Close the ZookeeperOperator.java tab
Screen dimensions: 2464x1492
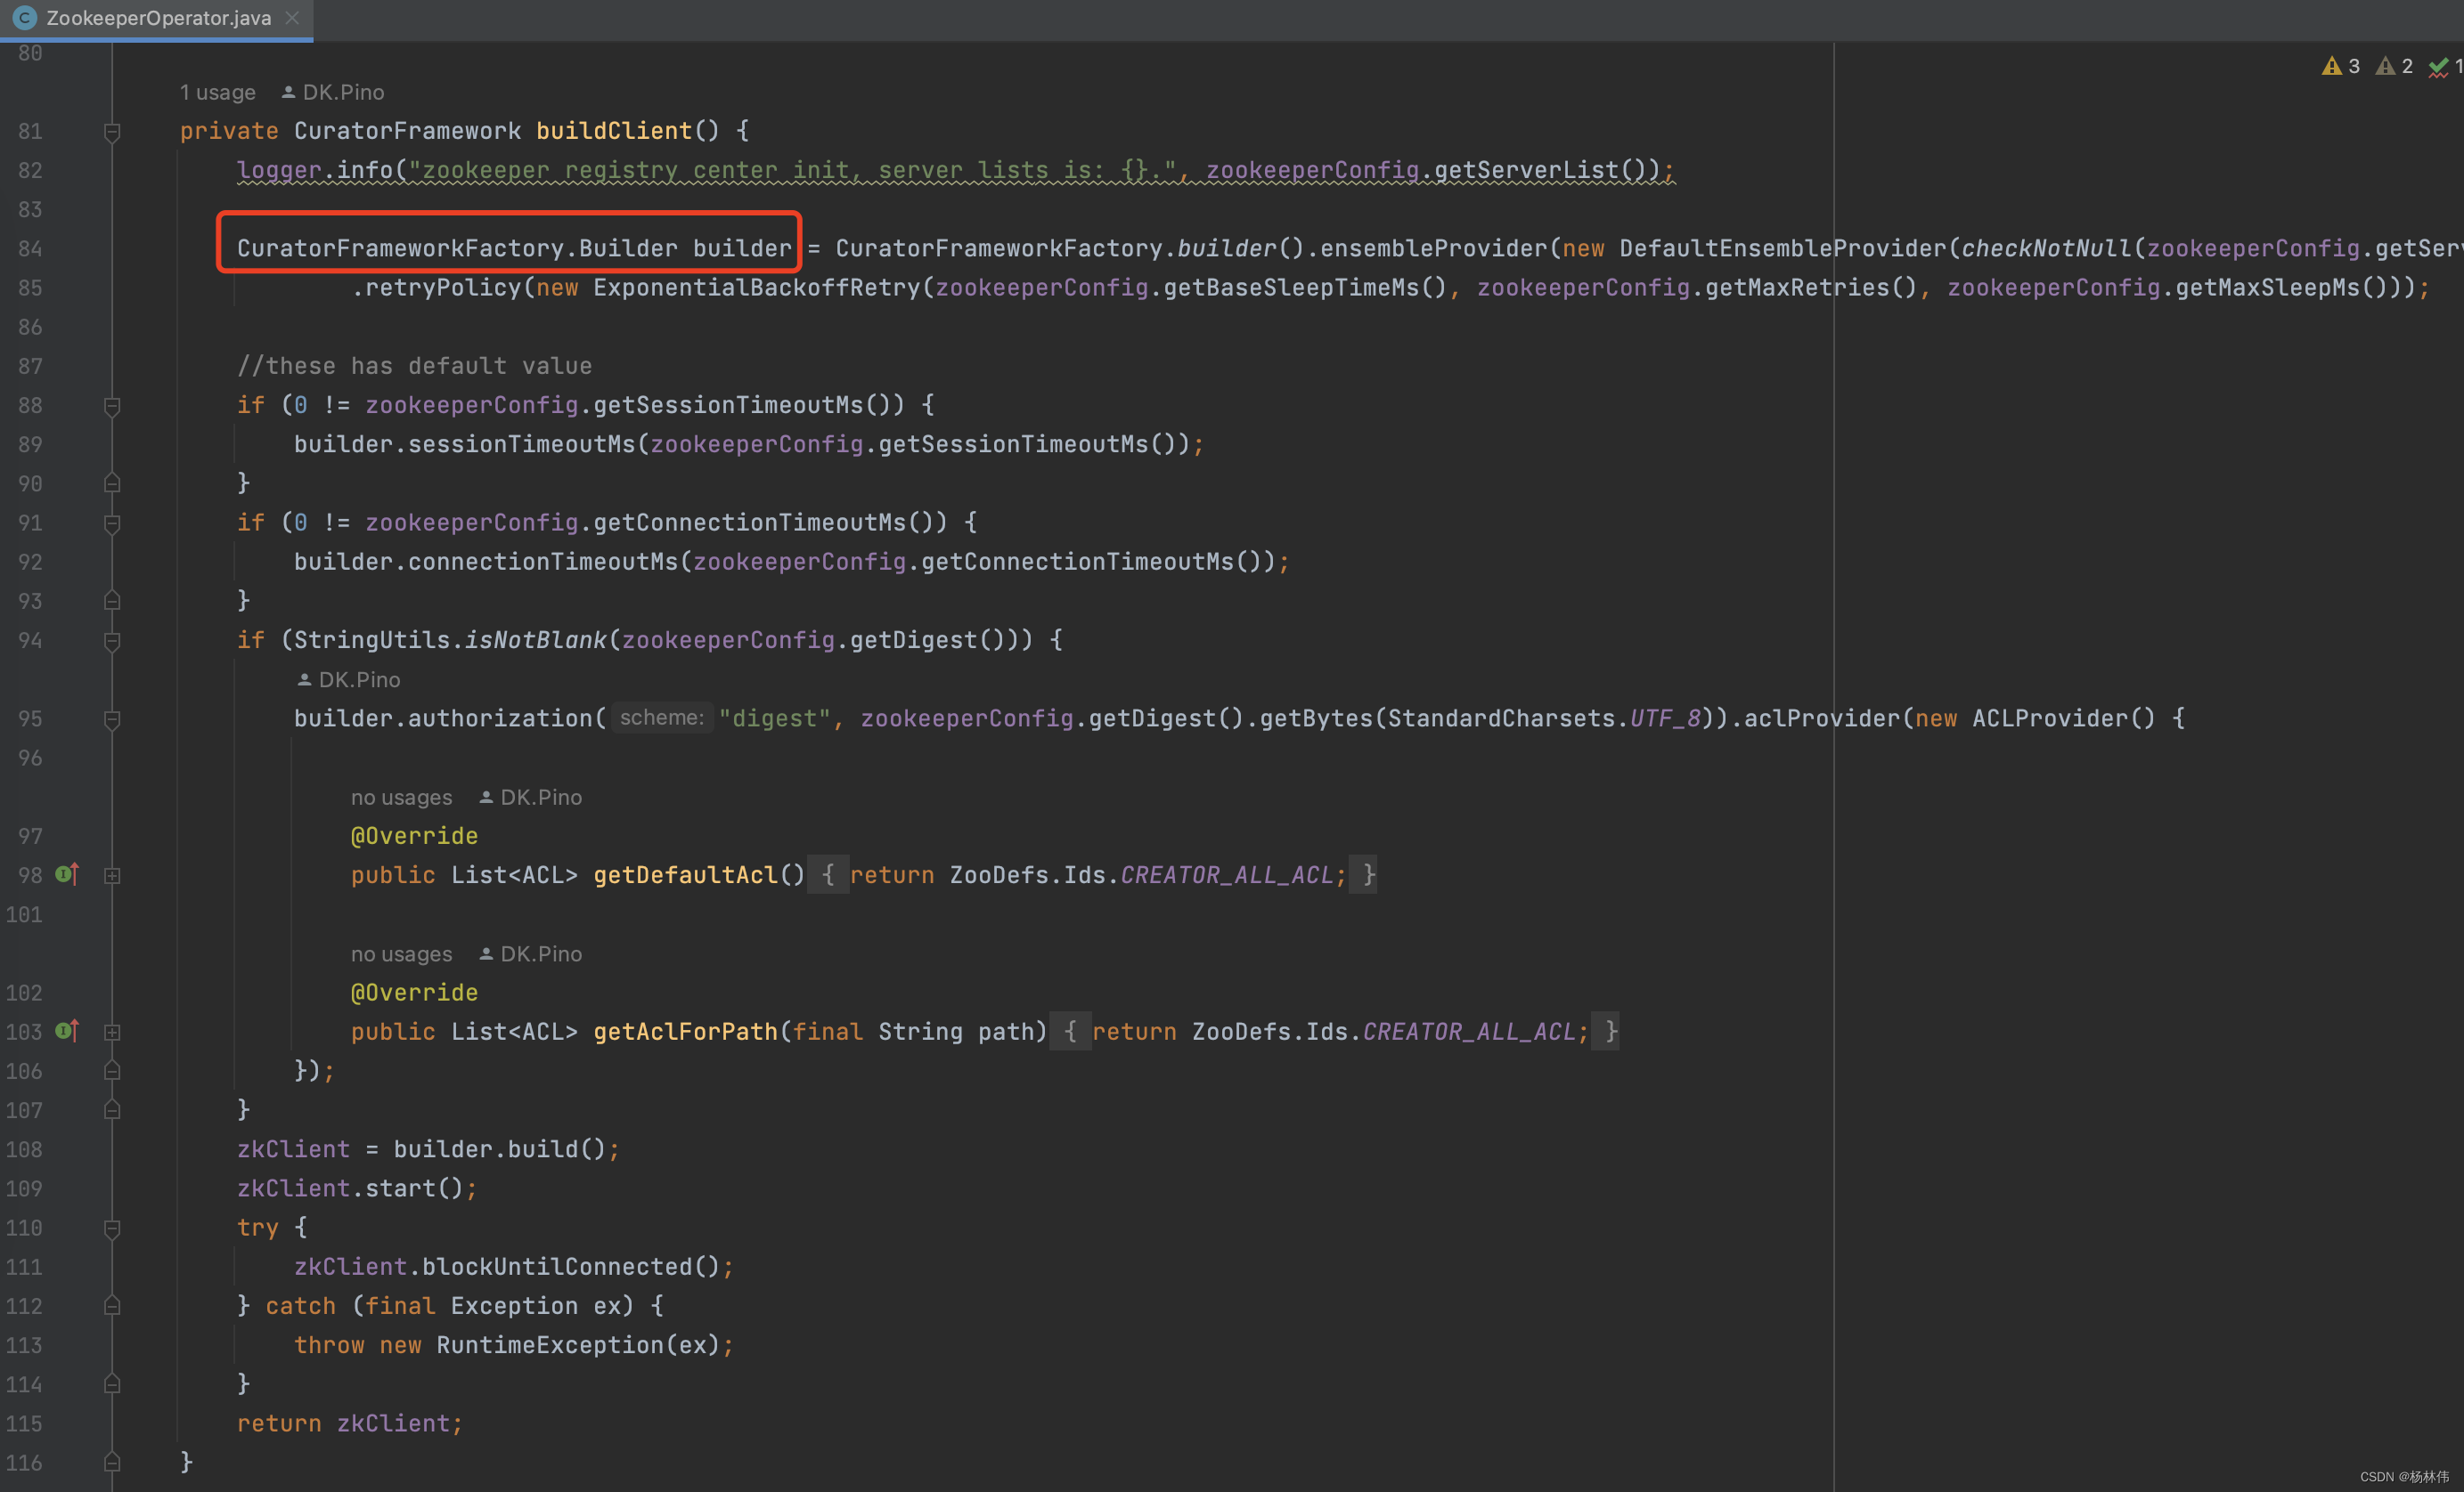coord(292,18)
